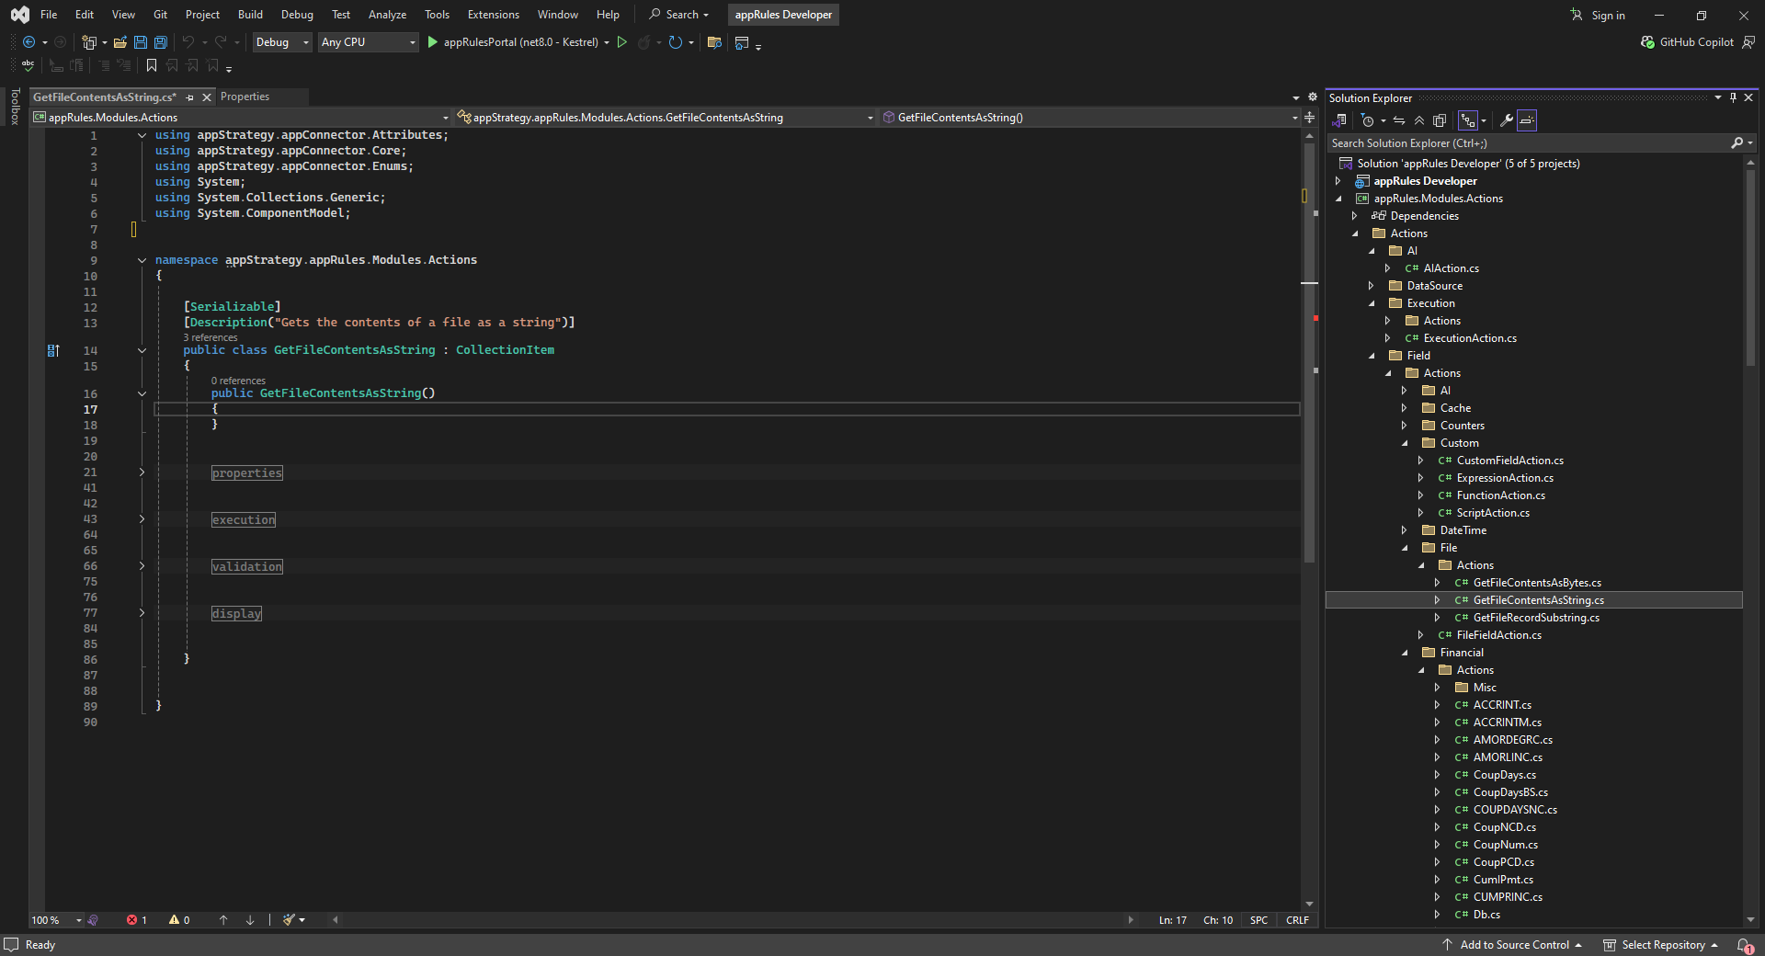Viewport: 1765px width, 956px height.
Task: Toggle file nesting view in Solution Explorer
Action: coord(1468,120)
